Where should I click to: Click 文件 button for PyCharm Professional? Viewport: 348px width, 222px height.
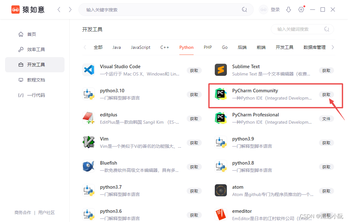[x=326, y=118]
